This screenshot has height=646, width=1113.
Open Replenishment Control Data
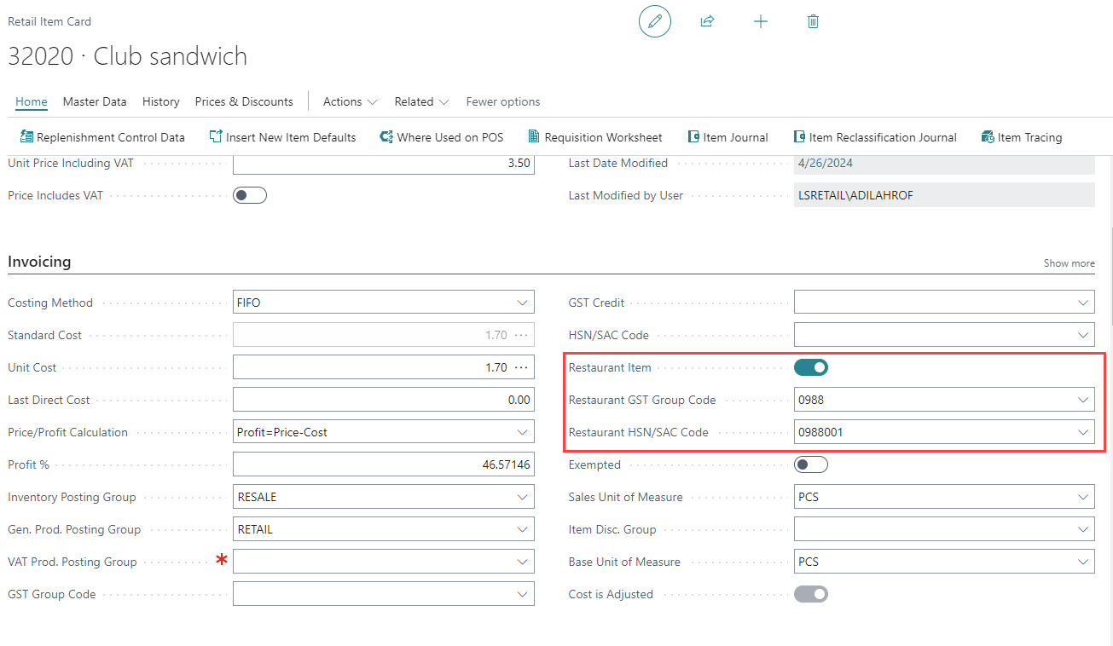click(101, 137)
